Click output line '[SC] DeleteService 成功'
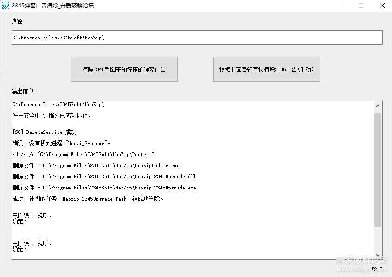The image size is (392, 277). click(x=45, y=132)
